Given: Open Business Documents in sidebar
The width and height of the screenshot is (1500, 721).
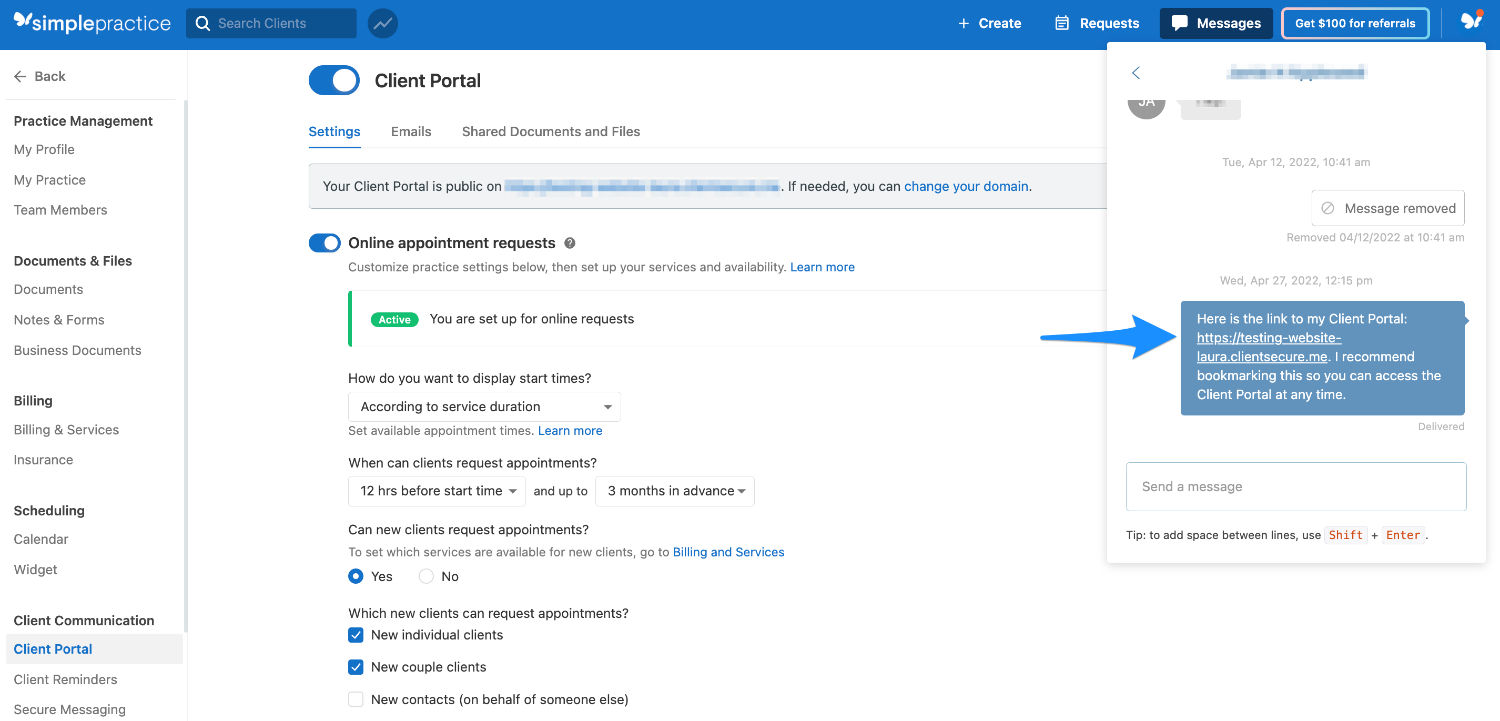Looking at the screenshot, I should [x=77, y=350].
